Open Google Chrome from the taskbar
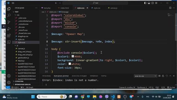The image size is (177, 100). pyautogui.click(x=82, y=97)
